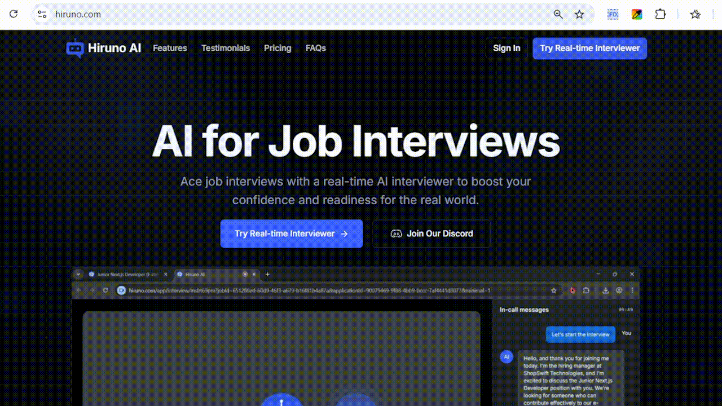Viewport: 722px width, 406px height.
Task: Click the demo browser's bookmark star
Action: [554, 290]
